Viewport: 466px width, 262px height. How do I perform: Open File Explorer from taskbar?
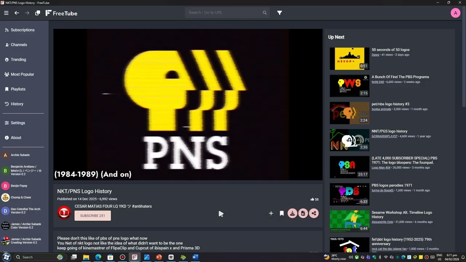[x=86, y=257]
